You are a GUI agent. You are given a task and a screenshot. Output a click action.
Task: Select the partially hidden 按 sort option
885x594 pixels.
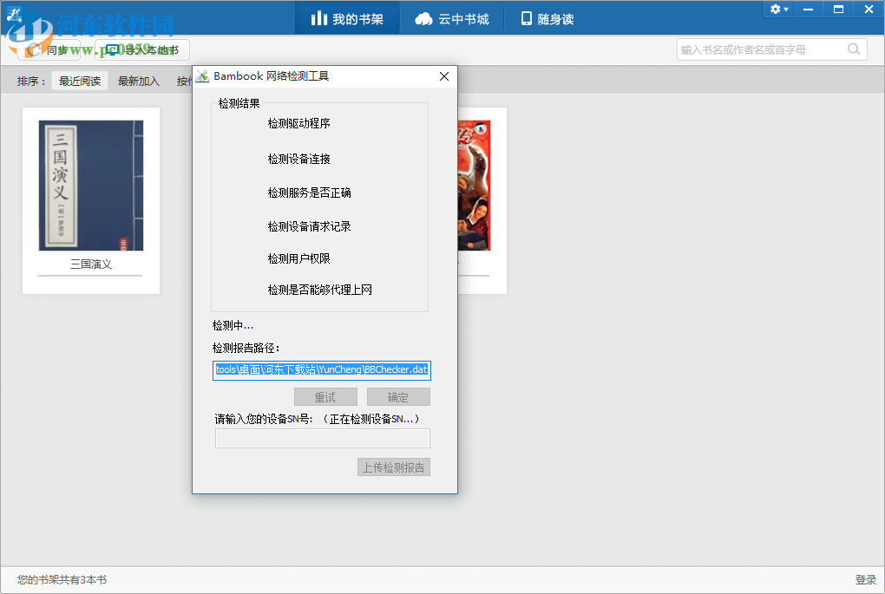tap(185, 81)
